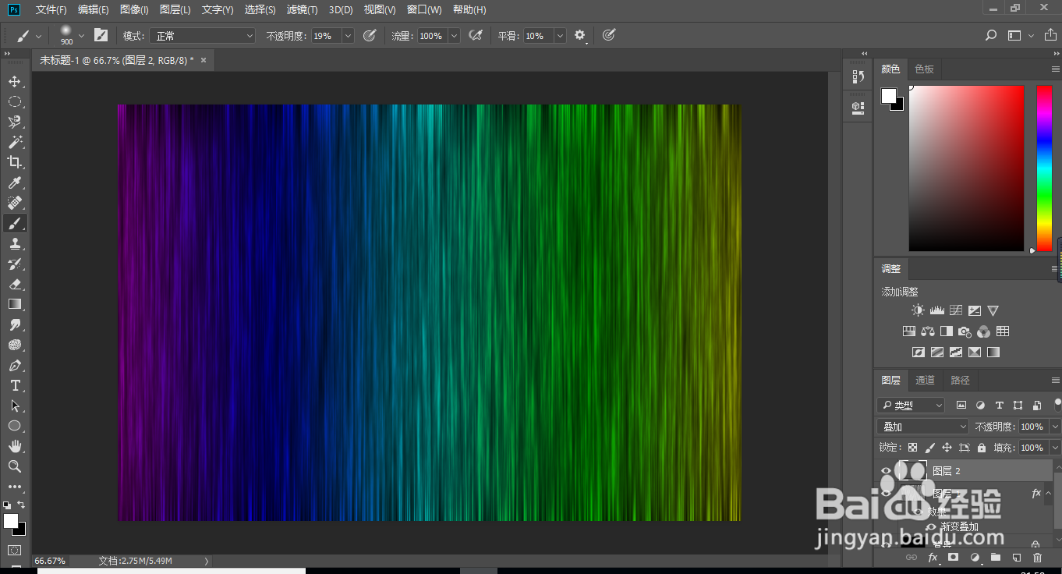Viewport: 1062px width, 574px height.
Task: Hide 图层 2 with its eye icon
Action: [x=886, y=471]
